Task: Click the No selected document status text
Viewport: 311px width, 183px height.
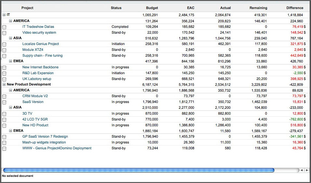Action: click(x=18, y=176)
